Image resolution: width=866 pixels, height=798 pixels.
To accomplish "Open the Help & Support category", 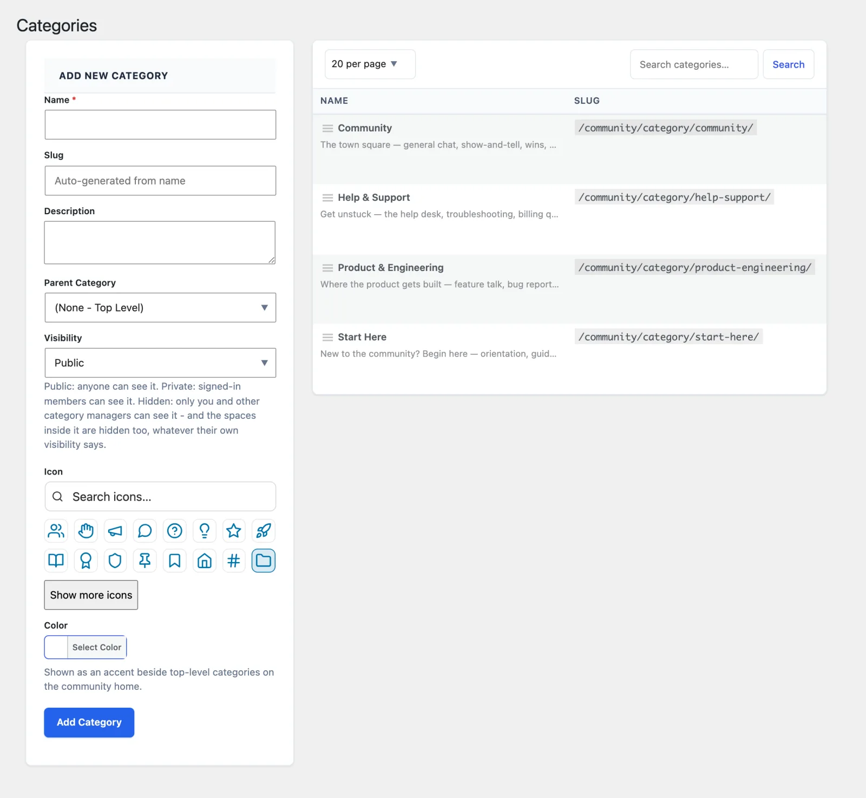I will [374, 197].
